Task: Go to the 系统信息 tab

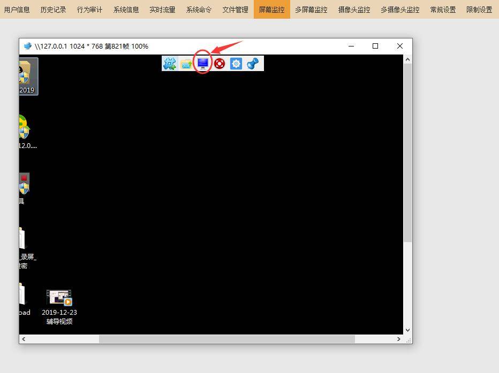Action: (126, 10)
